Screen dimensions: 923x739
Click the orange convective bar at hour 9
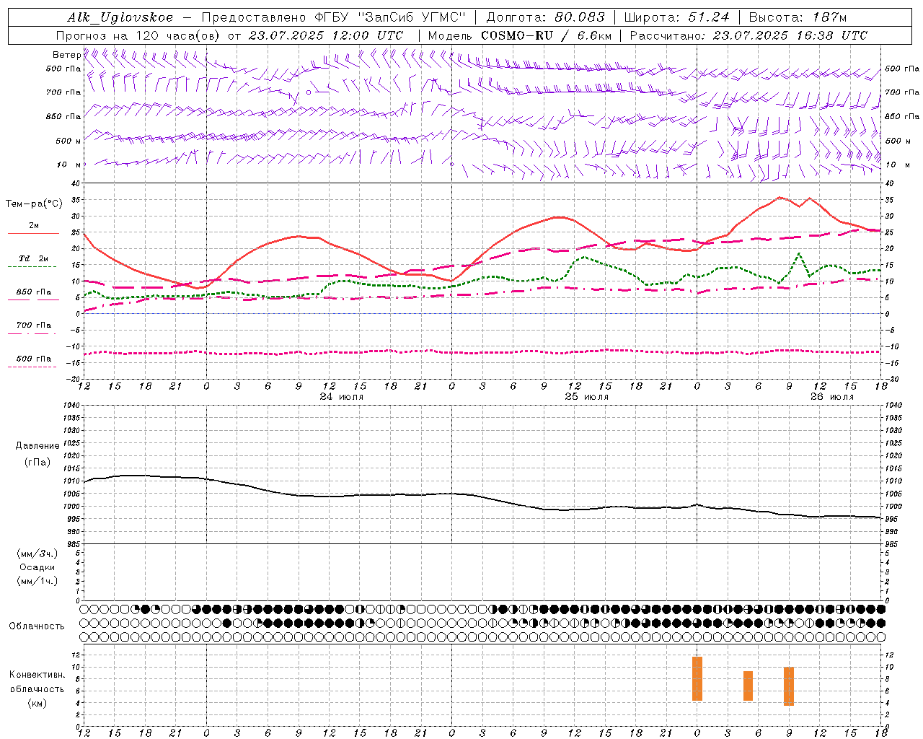click(789, 686)
